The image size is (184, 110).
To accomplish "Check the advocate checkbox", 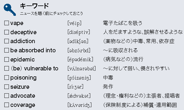I will point(7,96).
